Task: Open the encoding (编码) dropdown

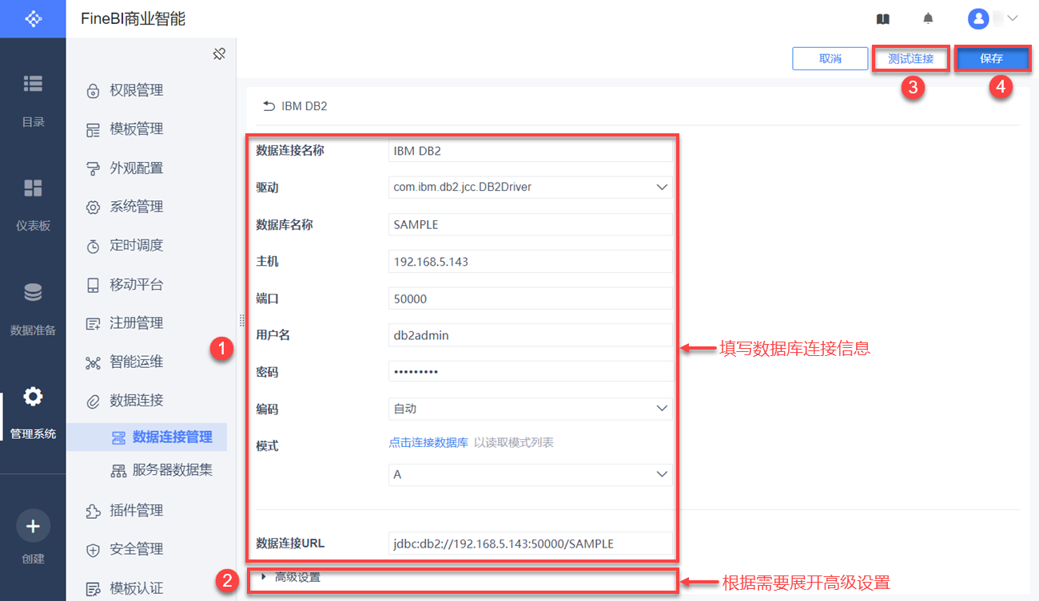Action: (x=531, y=409)
